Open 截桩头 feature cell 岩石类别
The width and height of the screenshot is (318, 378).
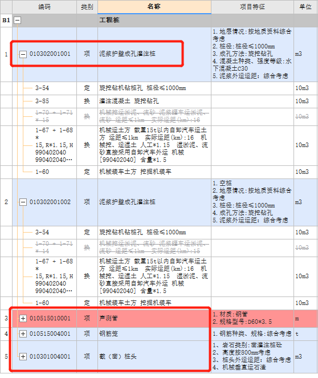252,356
